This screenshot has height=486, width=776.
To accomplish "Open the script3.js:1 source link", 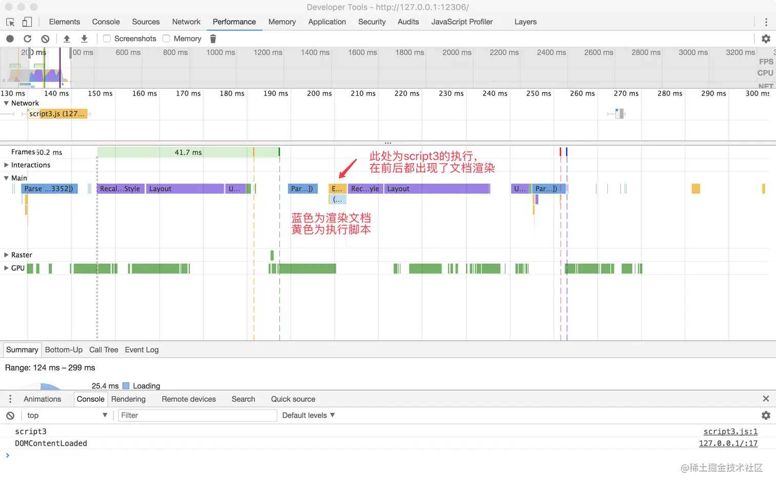I will click(x=730, y=432).
